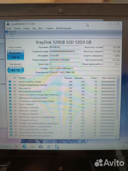Close the CrystalDiskInfo window
Viewport: 128px width, 171px height.
coord(118,24)
